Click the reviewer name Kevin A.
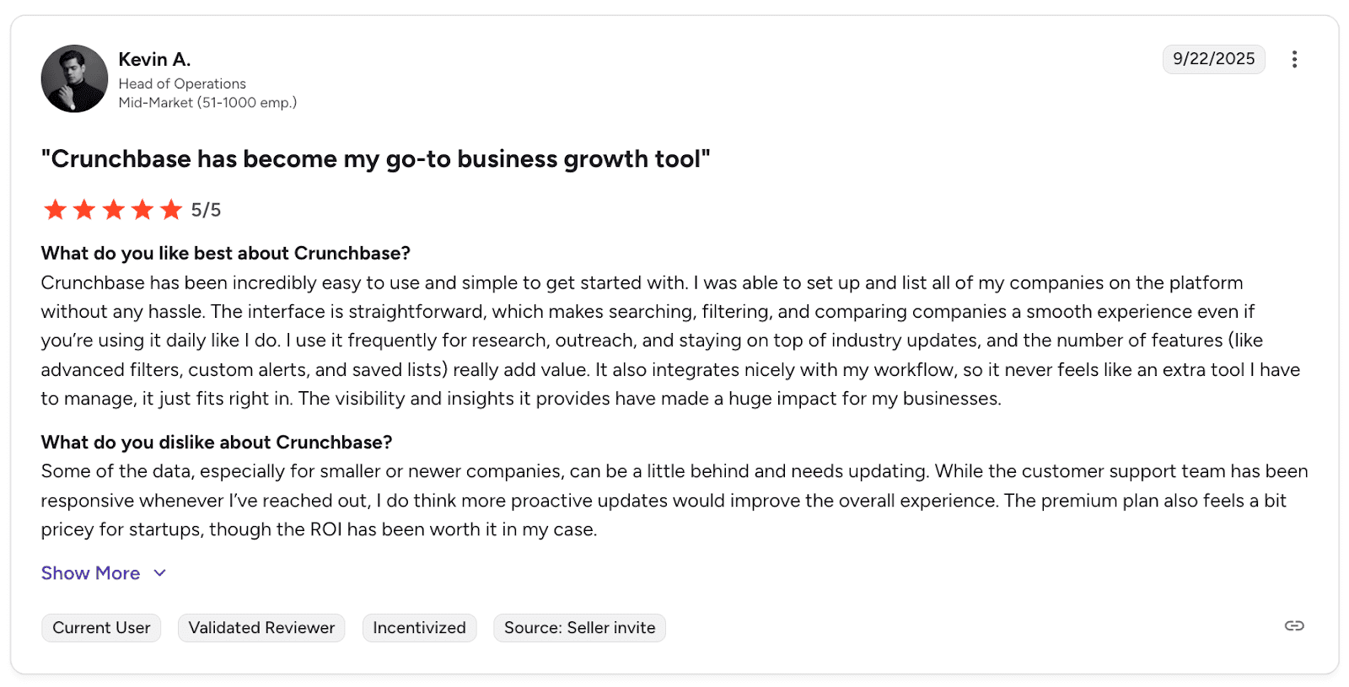Screen dimensions: 1349x687 click(x=154, y=60)
